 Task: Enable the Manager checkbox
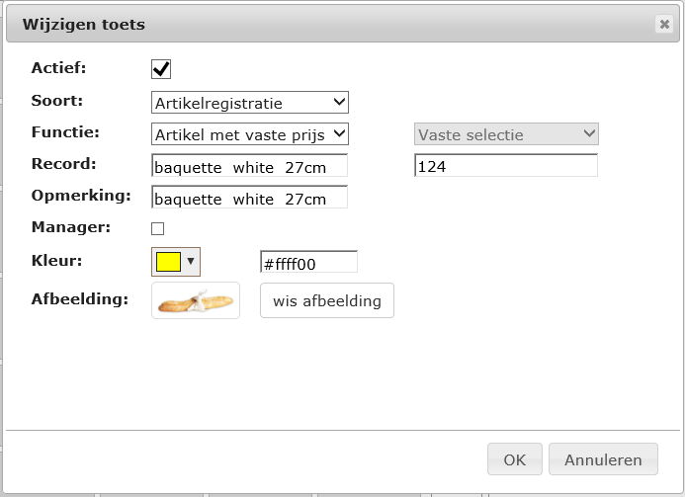click(157, 228)
